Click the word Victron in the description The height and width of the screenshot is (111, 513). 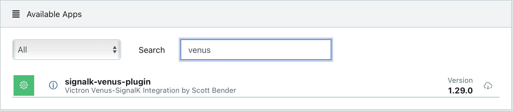77,90
